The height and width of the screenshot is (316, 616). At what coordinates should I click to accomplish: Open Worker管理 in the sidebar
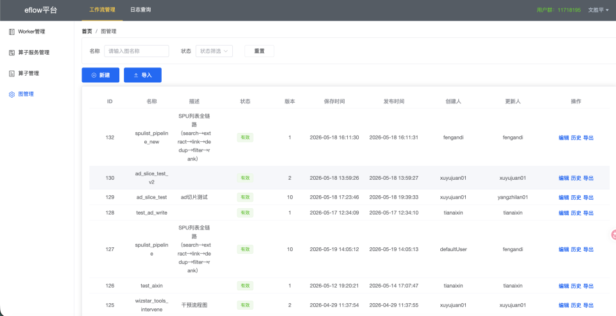tap(31, 31)
